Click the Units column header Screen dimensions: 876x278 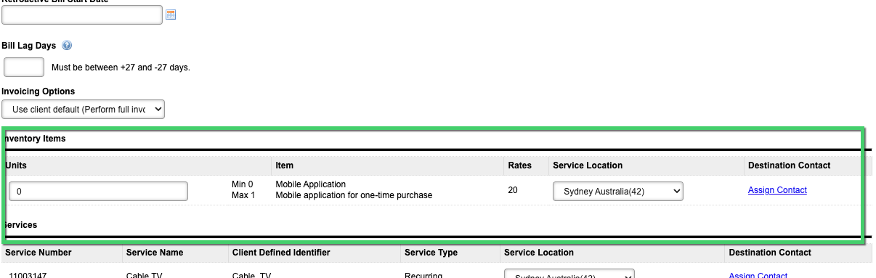coord(16,165)
